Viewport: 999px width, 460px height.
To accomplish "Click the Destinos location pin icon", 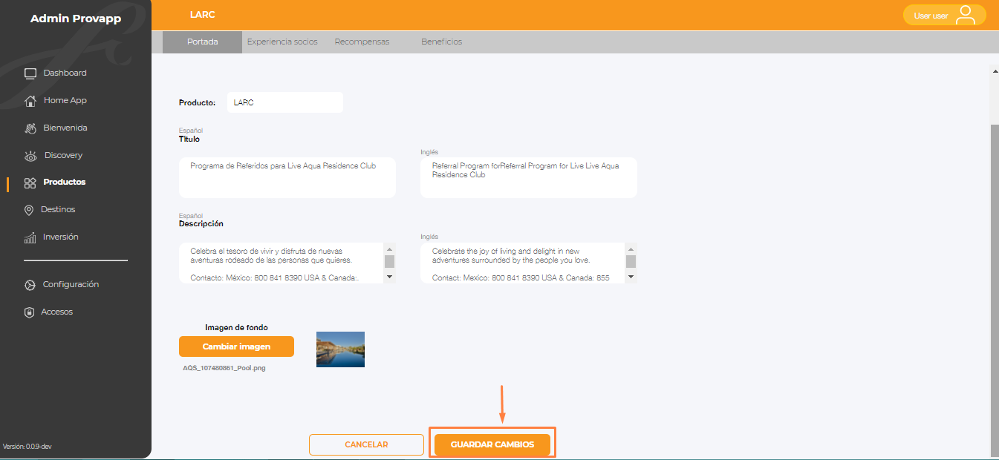I will pos(29,210).
